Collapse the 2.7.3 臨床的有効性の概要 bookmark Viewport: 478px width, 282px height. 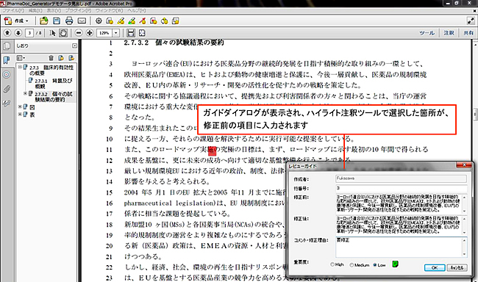pos(20,67)
